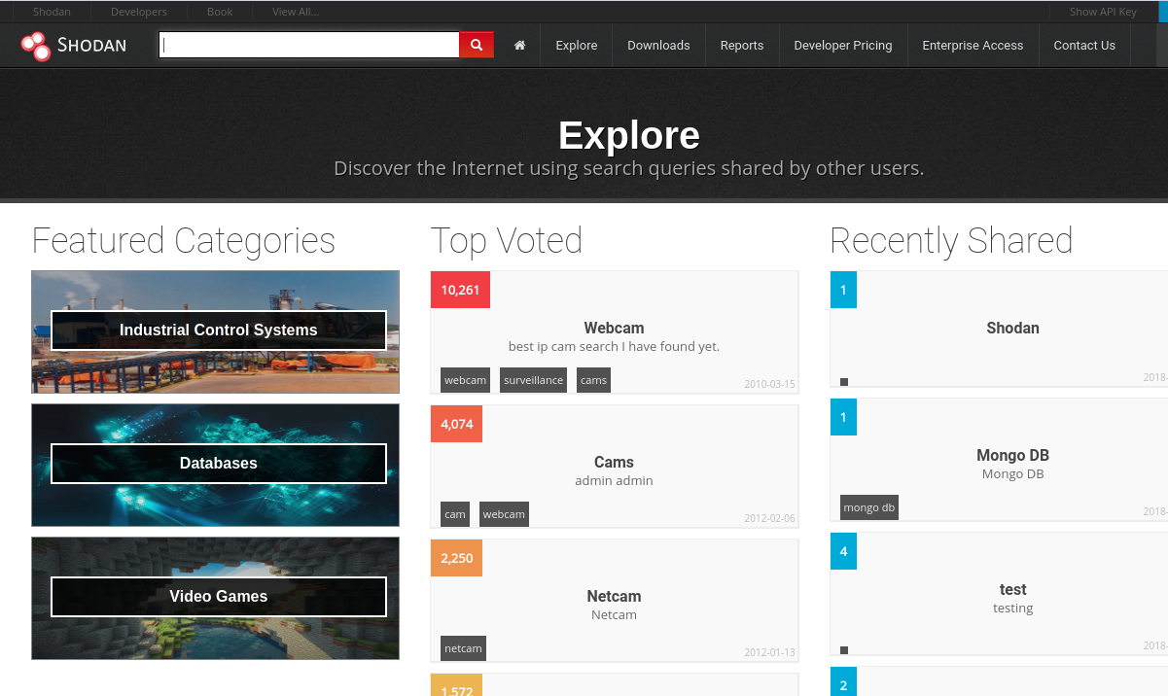Click the vote badge on Mongo DB entry
This screenshot has height=696, width=1168.
843,417
